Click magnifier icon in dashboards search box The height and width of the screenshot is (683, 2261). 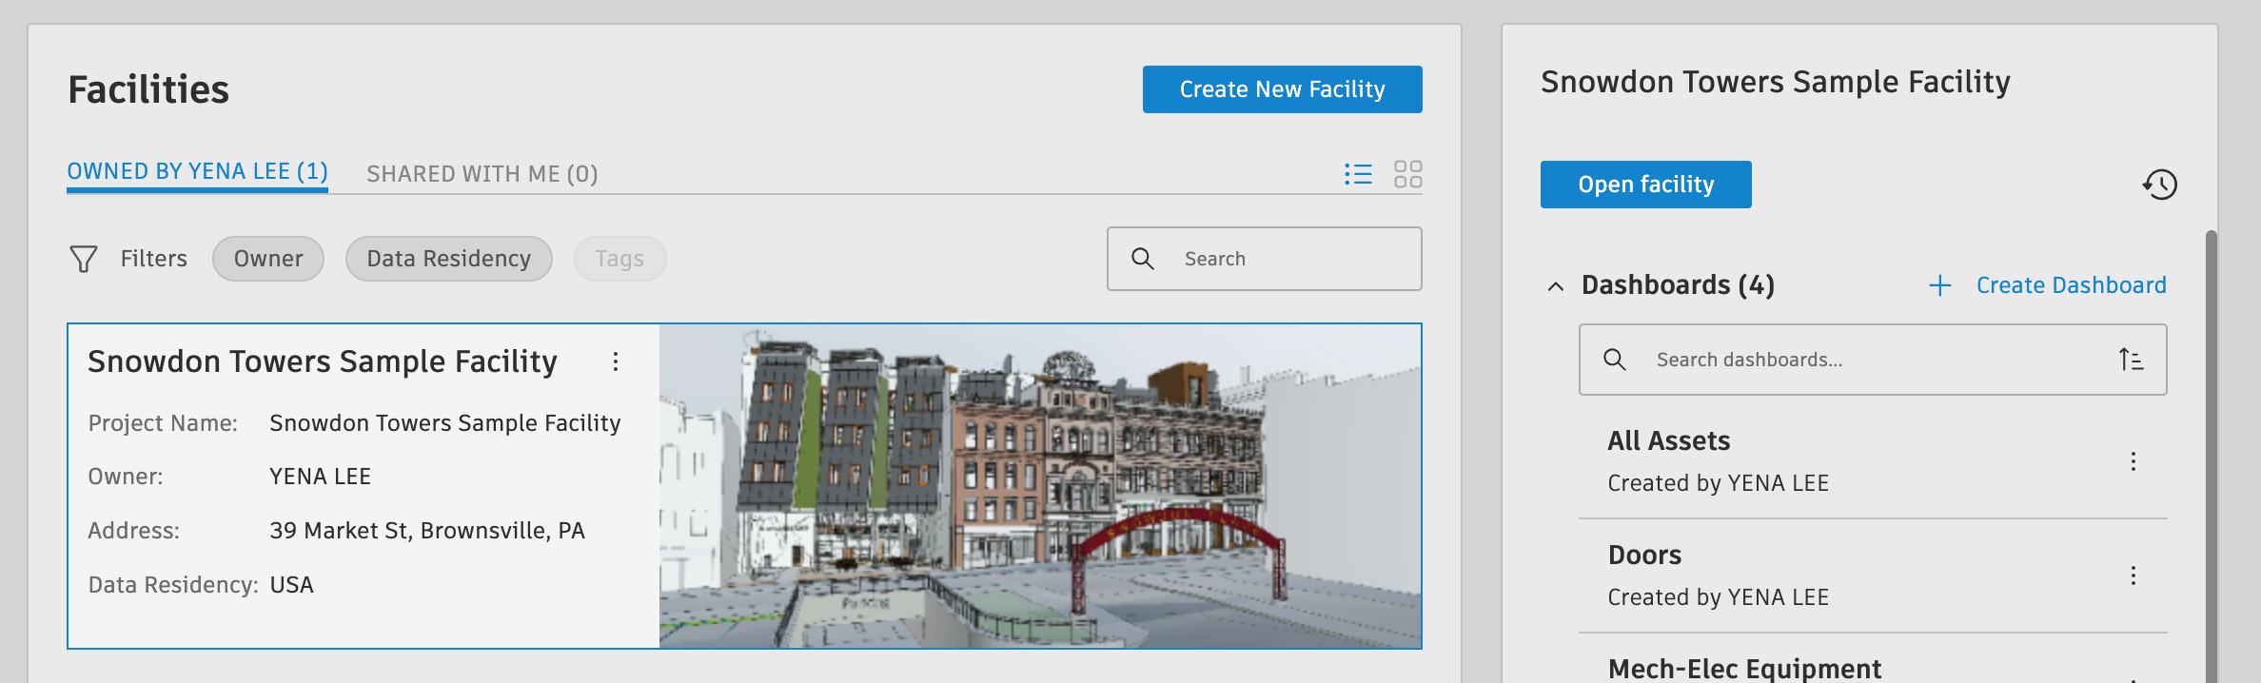pyautogui.click(x=1615, y=360)
